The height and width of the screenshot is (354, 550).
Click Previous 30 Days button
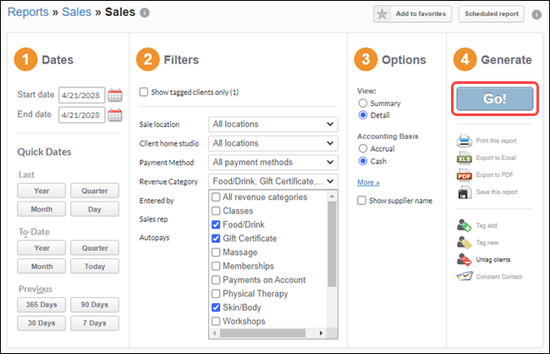(41, 324)
